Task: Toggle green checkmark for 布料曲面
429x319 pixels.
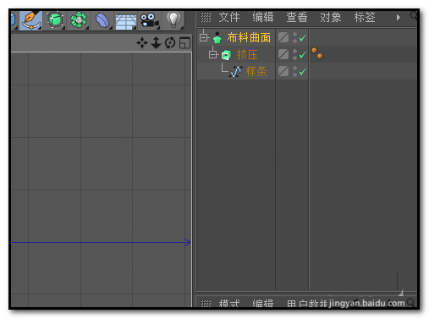Action: [303, 37]
